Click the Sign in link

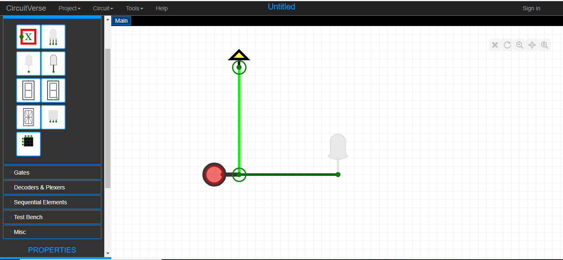coord(531,8)
